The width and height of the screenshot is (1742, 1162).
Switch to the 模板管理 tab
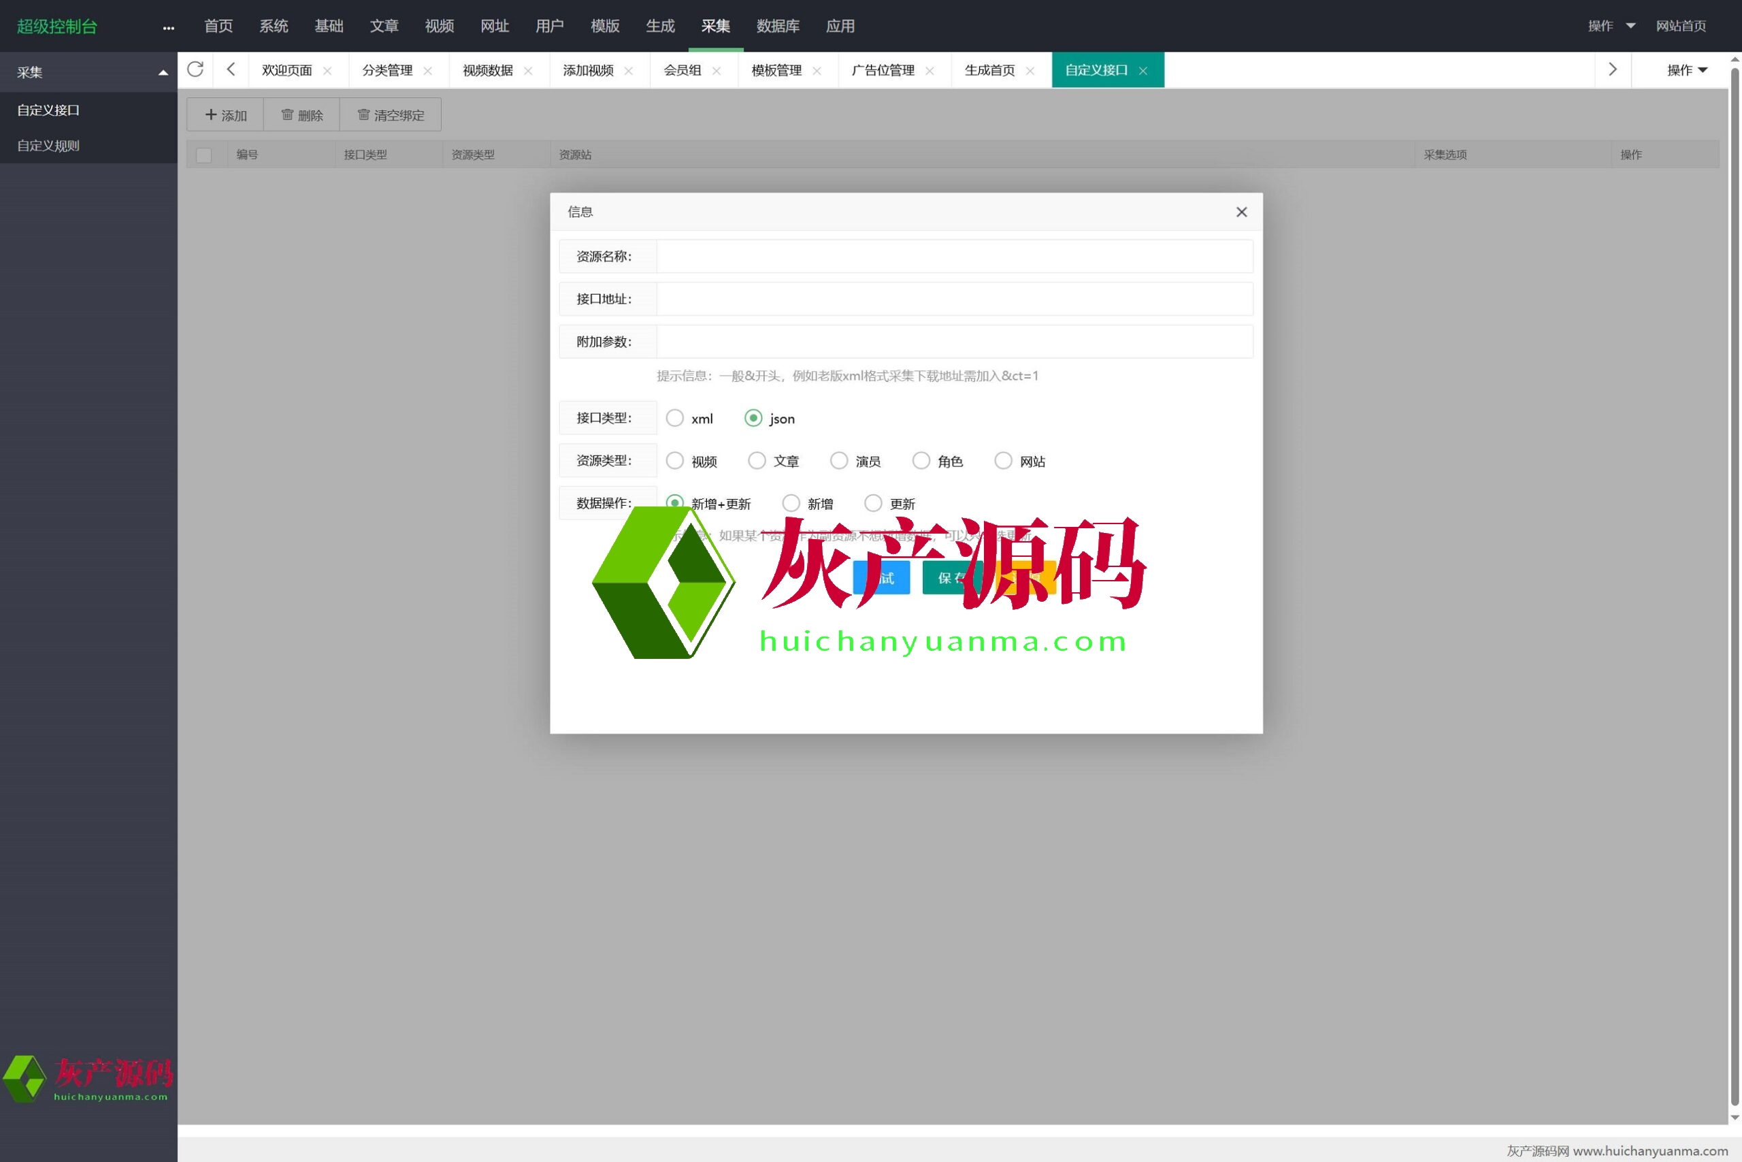click(776, 70)
